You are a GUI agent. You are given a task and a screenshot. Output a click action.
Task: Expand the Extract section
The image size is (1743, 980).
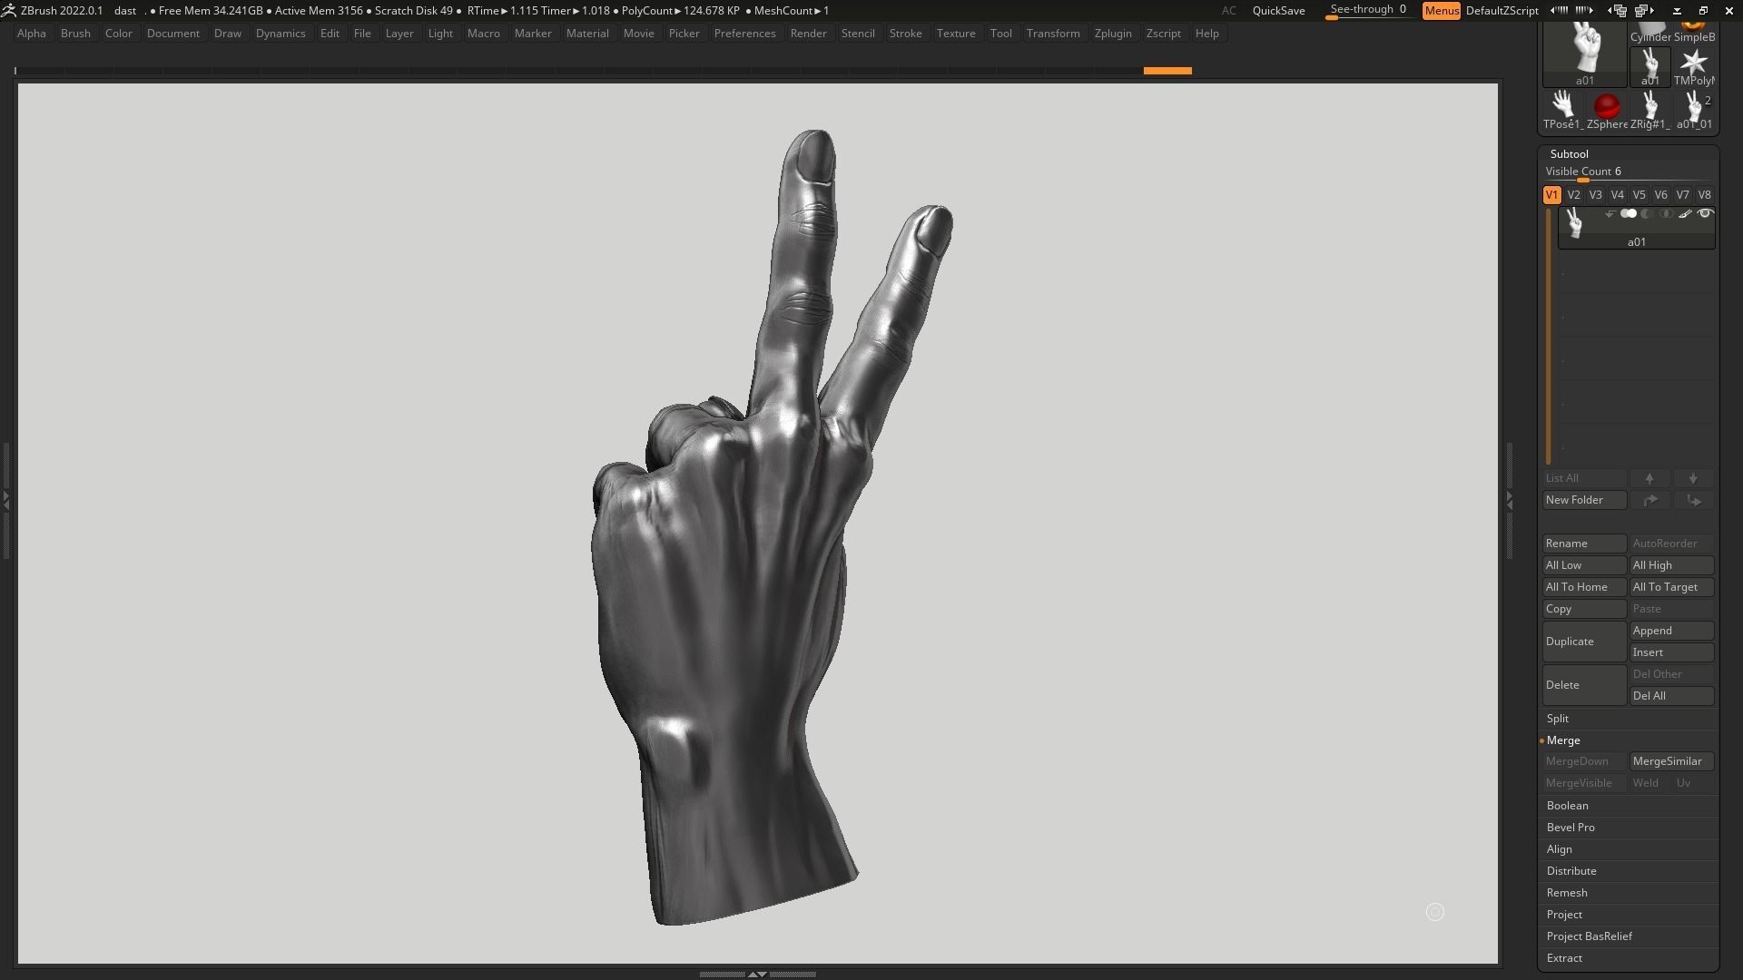(x=1564, y=958)
